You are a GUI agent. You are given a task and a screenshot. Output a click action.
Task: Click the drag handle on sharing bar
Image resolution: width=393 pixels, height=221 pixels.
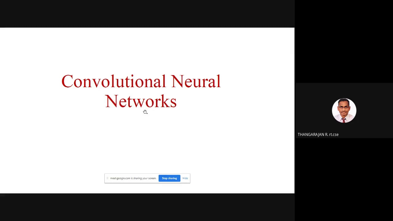[x=107, y=178]
